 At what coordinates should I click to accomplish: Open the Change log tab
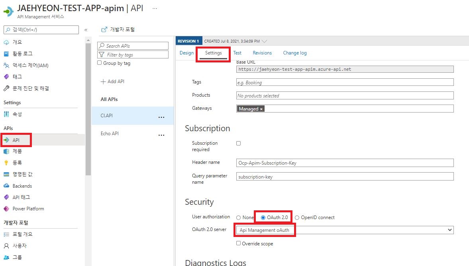pos(295,53)
